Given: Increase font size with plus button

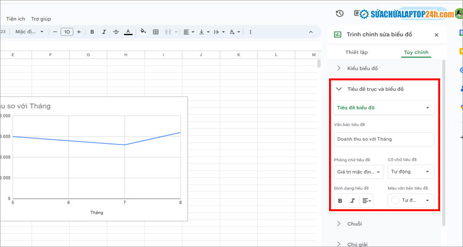Looking at the screenshot, I should (x=78, y=31).
